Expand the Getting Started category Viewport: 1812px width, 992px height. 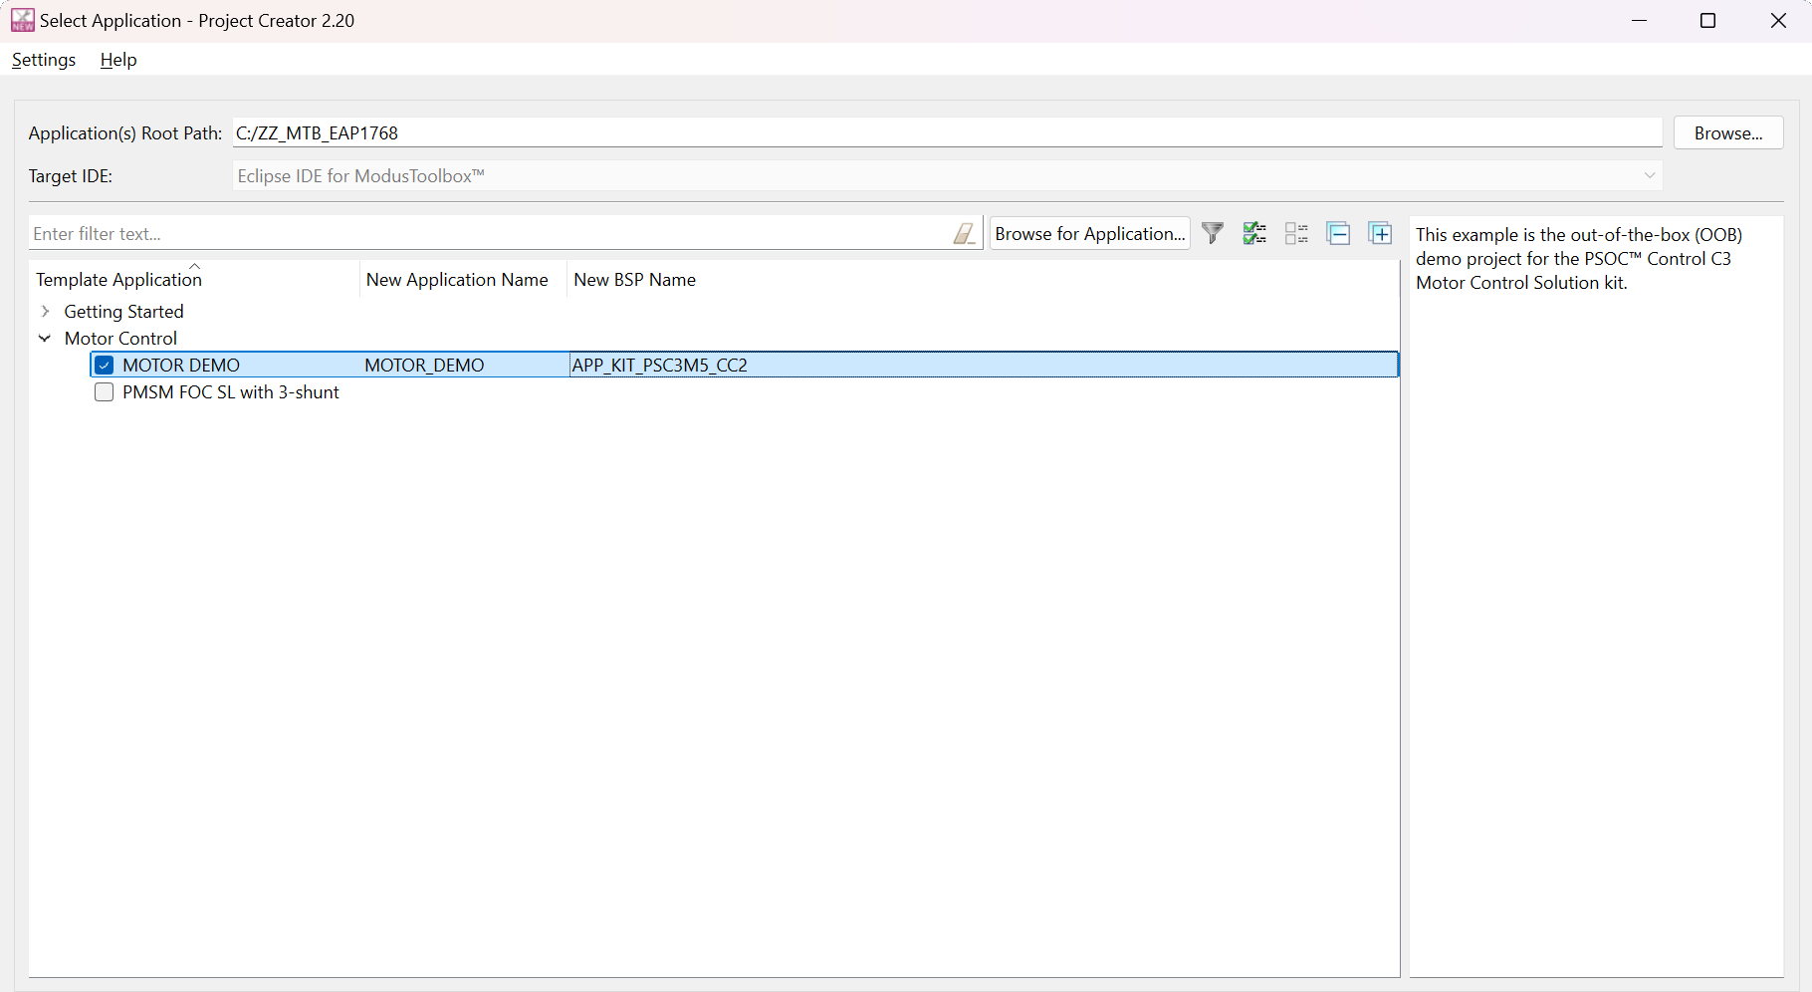click(x=45, y=312)
